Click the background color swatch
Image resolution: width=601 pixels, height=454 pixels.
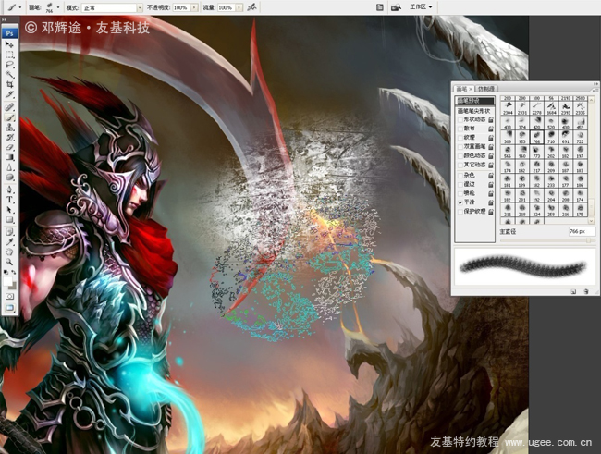tap(14, 288)
